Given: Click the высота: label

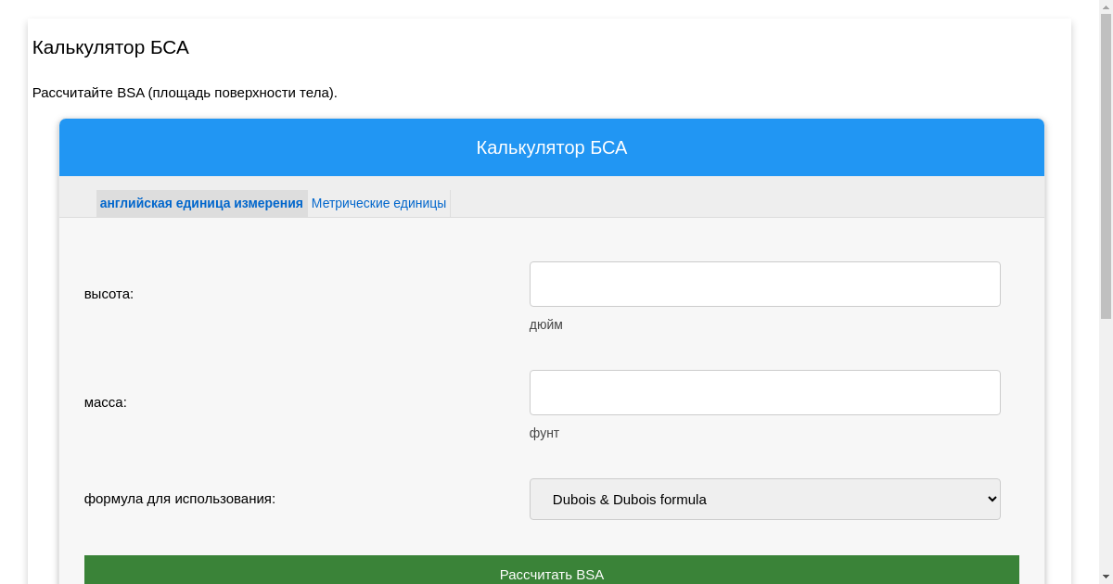Looking at the screenshot, I should click(109, 294).
